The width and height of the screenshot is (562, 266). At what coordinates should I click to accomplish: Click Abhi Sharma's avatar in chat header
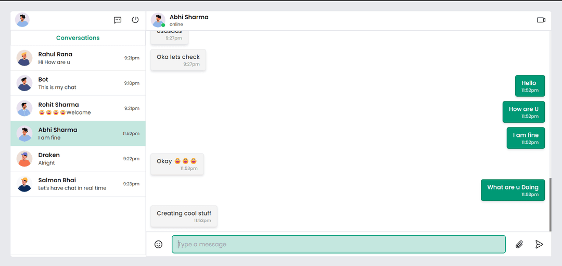click(158, 20)
